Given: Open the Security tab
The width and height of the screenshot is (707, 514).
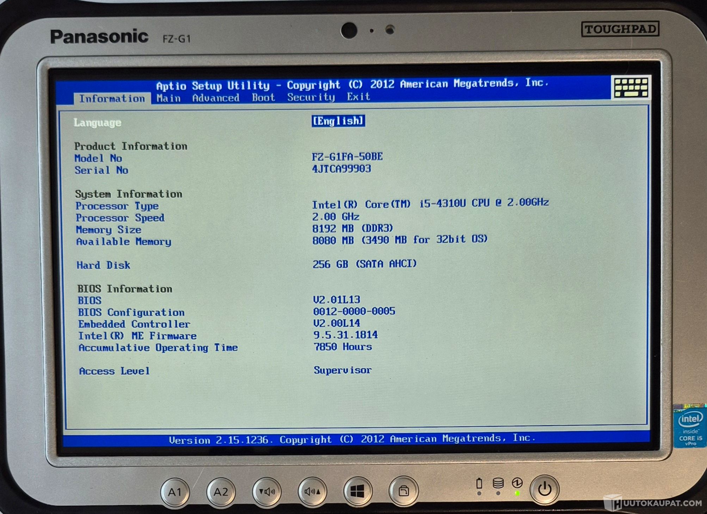Looking at the screenshot, I should [311, 97].
